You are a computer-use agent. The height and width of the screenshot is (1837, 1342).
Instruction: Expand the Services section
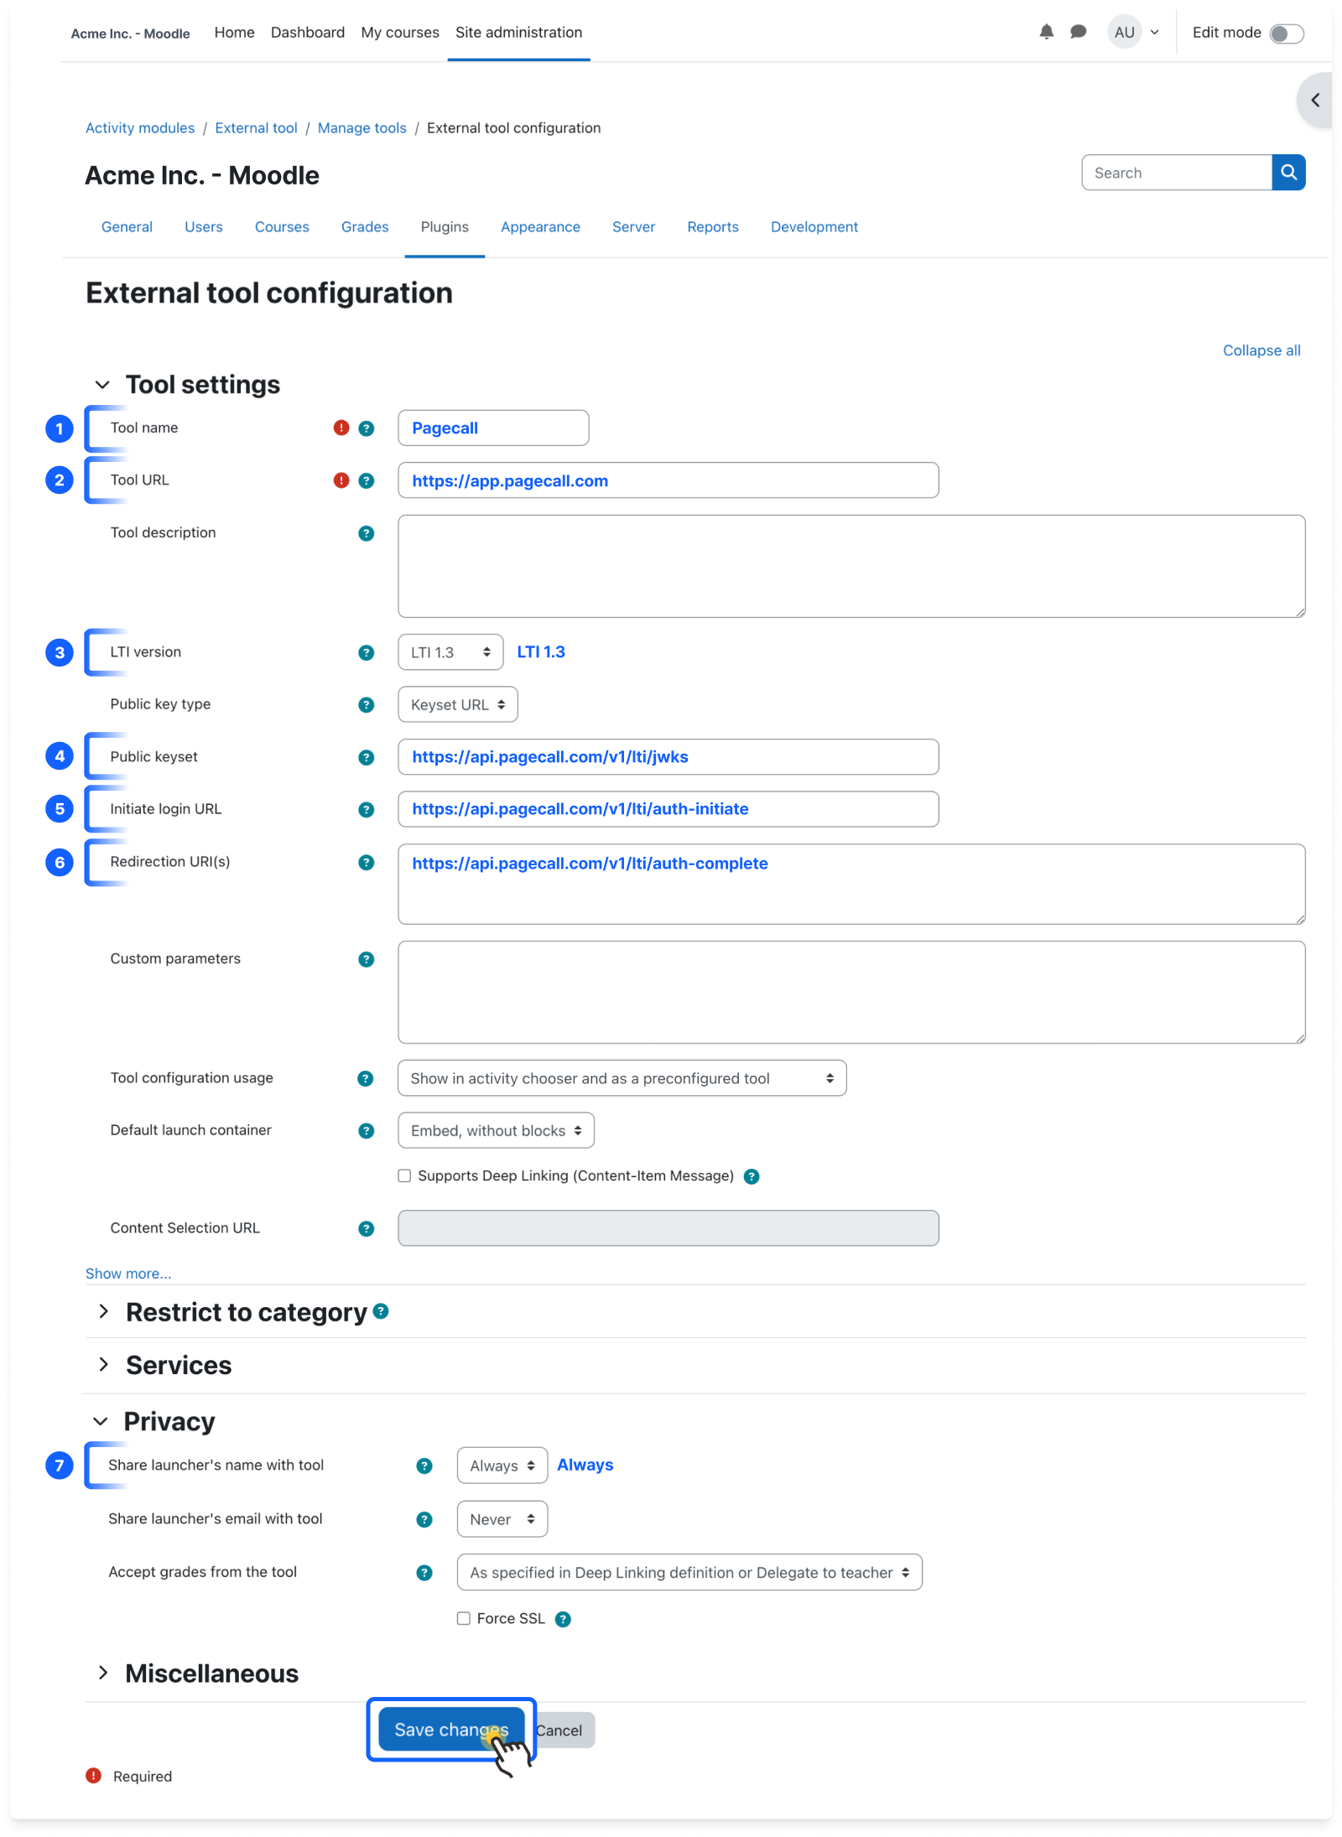(103, 1364)
